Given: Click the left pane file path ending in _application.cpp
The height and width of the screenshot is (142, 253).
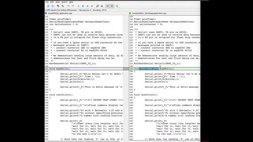Looking at the screenshot, I should pyautogui.click(x=60, y=13).
